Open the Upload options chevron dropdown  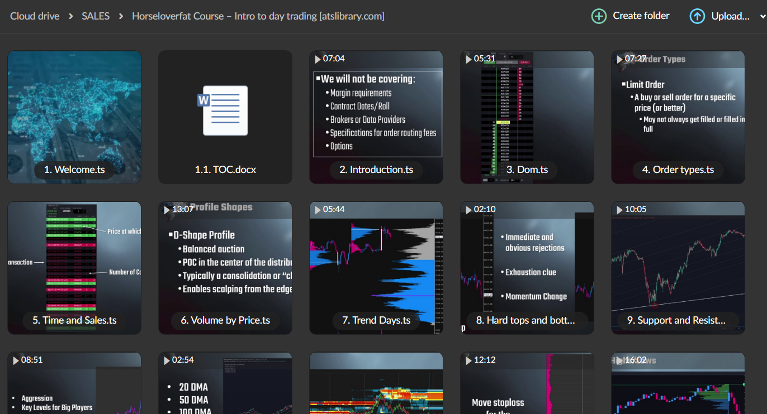point(761,16)
